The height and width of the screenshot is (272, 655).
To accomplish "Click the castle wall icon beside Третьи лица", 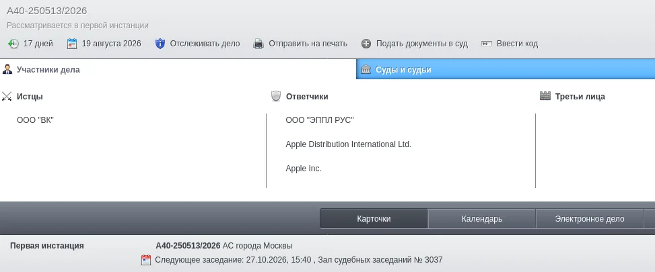I will coord(545,96).
